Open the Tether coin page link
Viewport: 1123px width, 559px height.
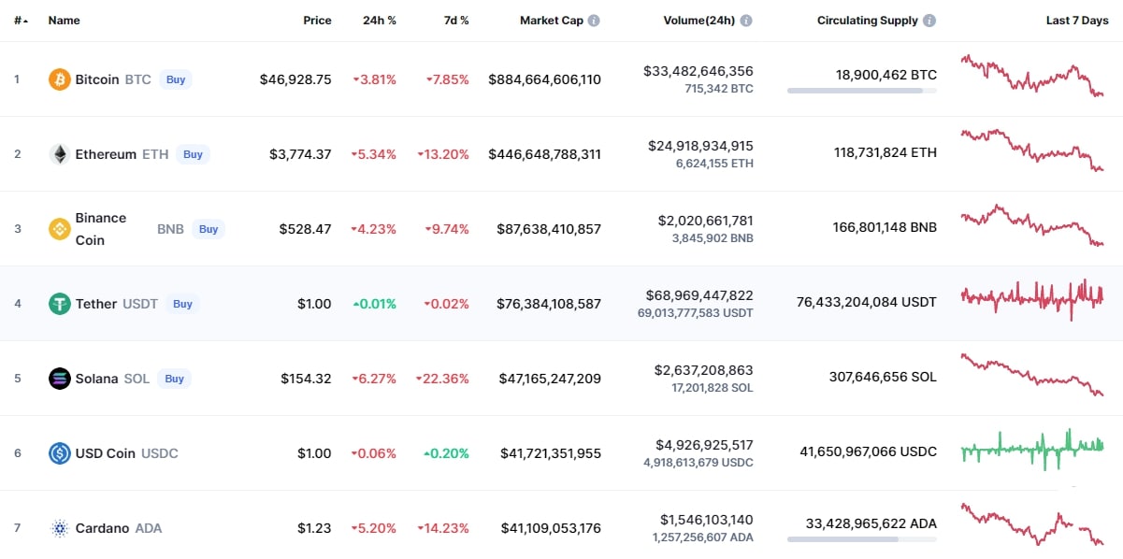click(x=96, y=304)
